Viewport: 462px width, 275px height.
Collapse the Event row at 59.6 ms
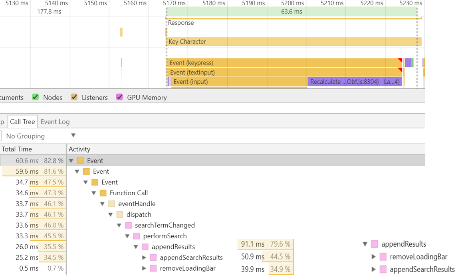coord(77,171)
